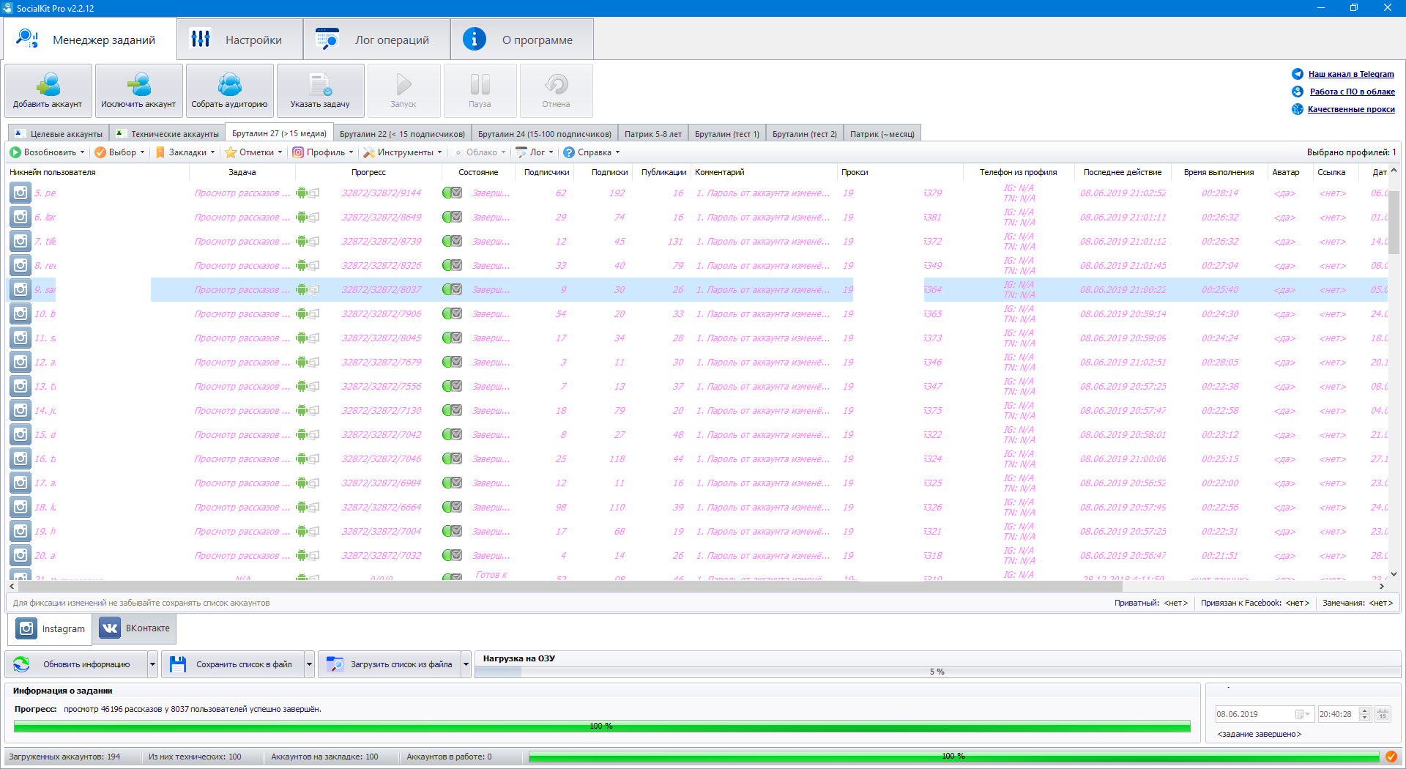The width and height of the screenshot is (1406, 769).
Task: Click the icon beside Качественные прокси
Action: tap(1298, 109)
